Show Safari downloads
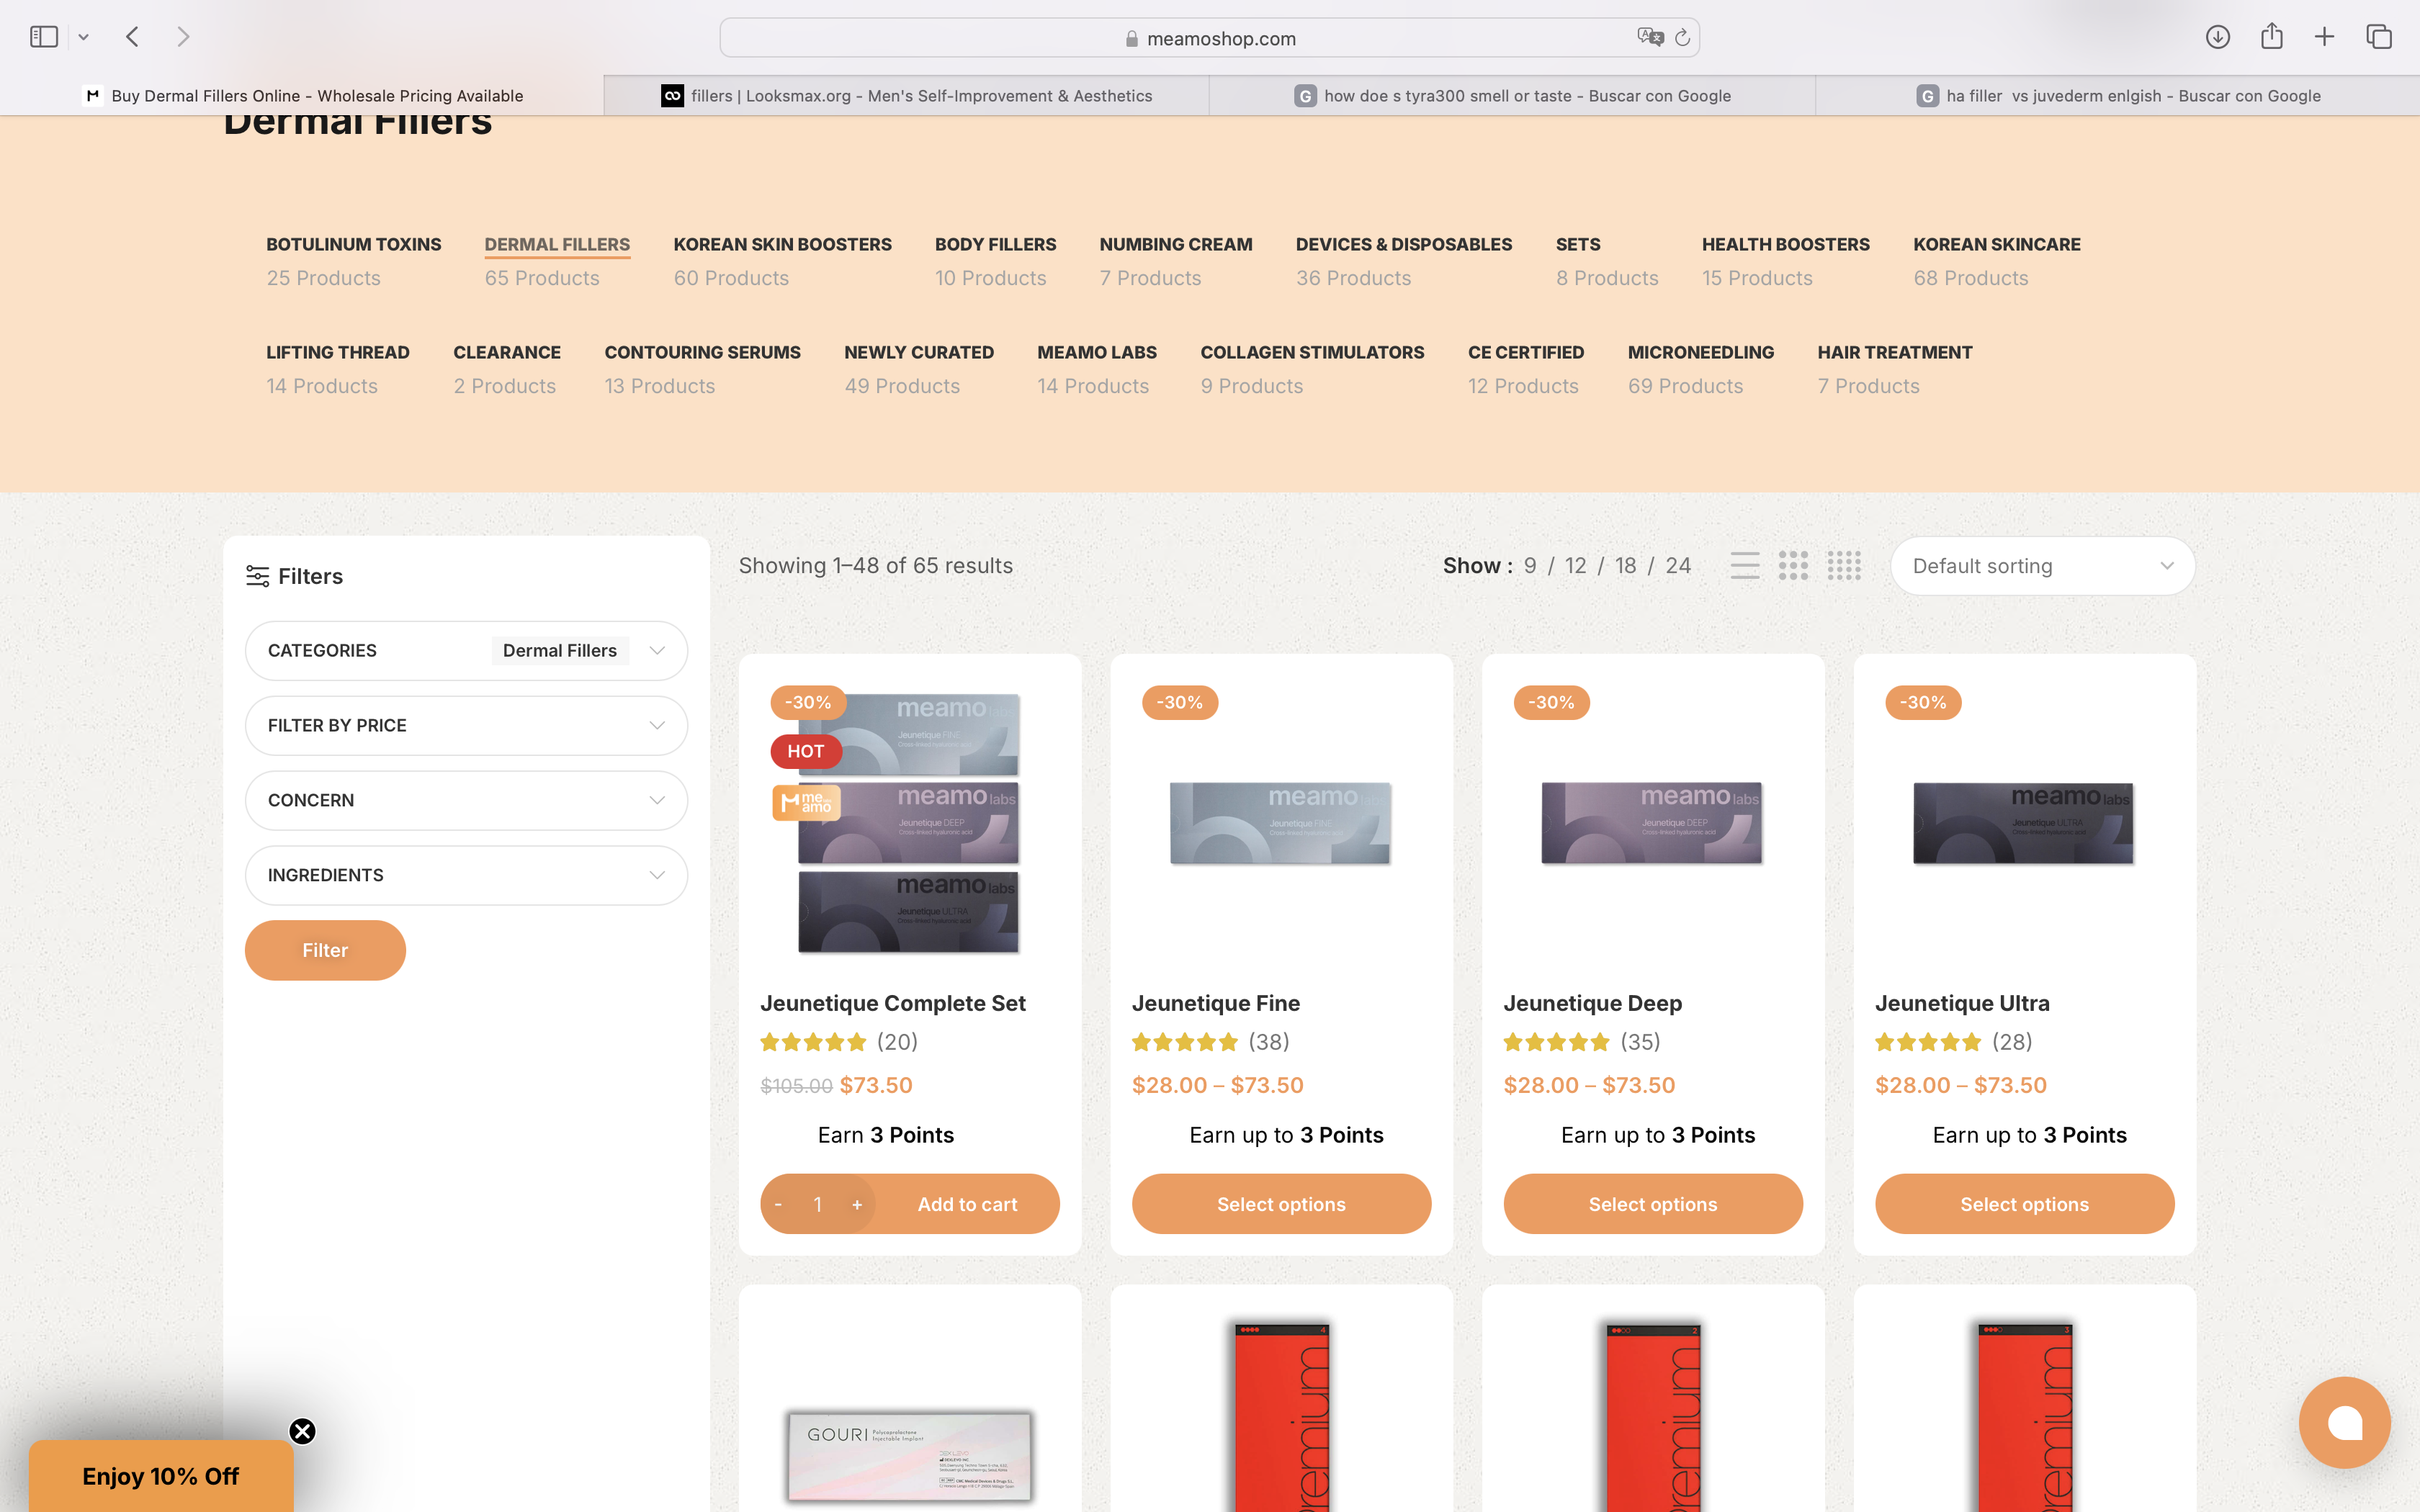Image resolution: width=2420 pixels, height=1512 pixels. click(x=2217, y=37)
